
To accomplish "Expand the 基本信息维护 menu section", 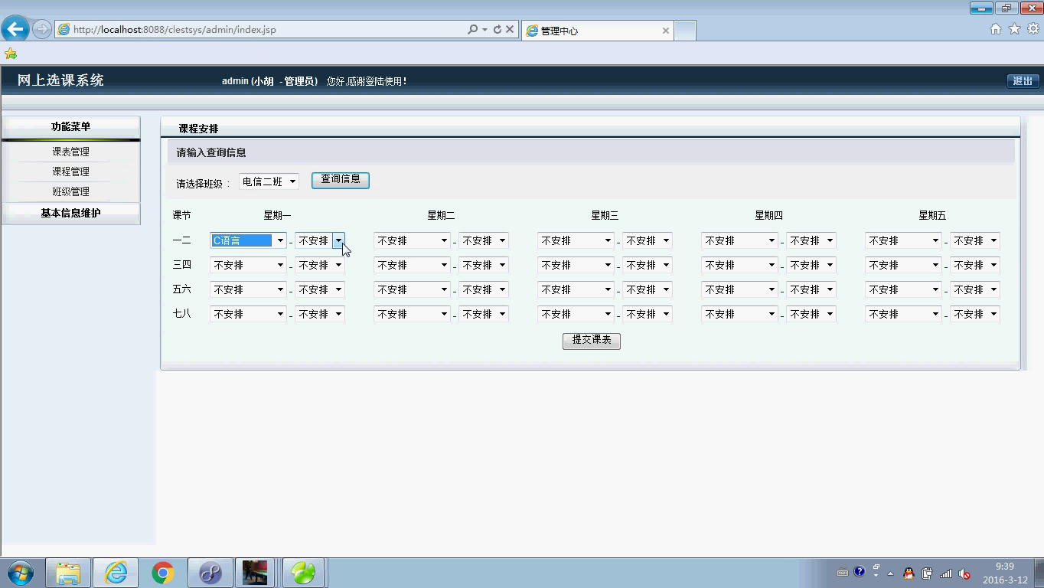I will pyautogui.click(x=70, y=213).
